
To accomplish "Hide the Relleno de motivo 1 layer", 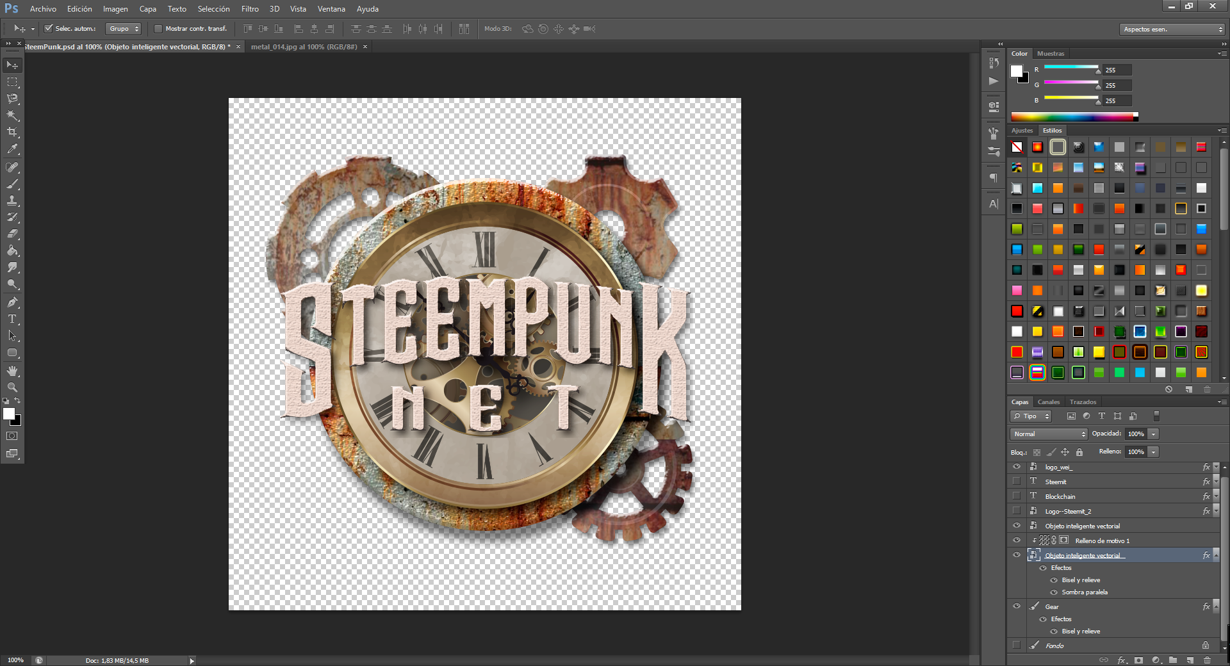I will tap(1017, 540).
